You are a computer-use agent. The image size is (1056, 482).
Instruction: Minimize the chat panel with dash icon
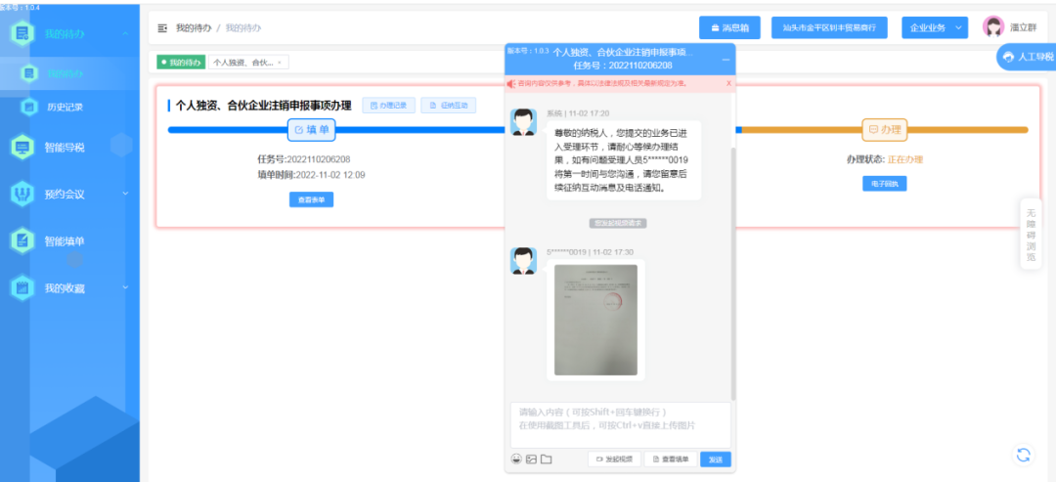[x=726, y=60]
